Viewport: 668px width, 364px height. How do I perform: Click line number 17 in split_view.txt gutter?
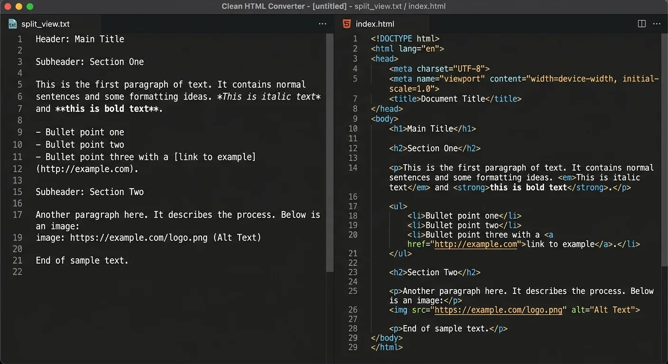[18, 215]
